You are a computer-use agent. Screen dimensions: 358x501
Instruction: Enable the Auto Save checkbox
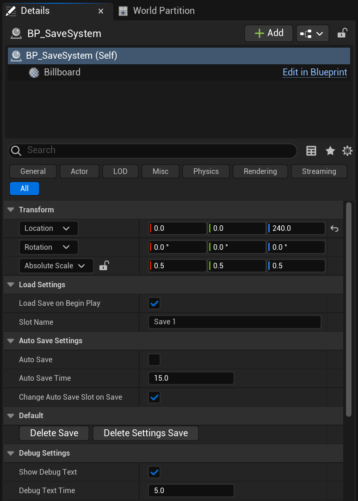coord(154,359)
